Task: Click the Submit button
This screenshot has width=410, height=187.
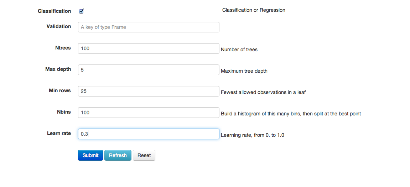Action: pos(90,155)
